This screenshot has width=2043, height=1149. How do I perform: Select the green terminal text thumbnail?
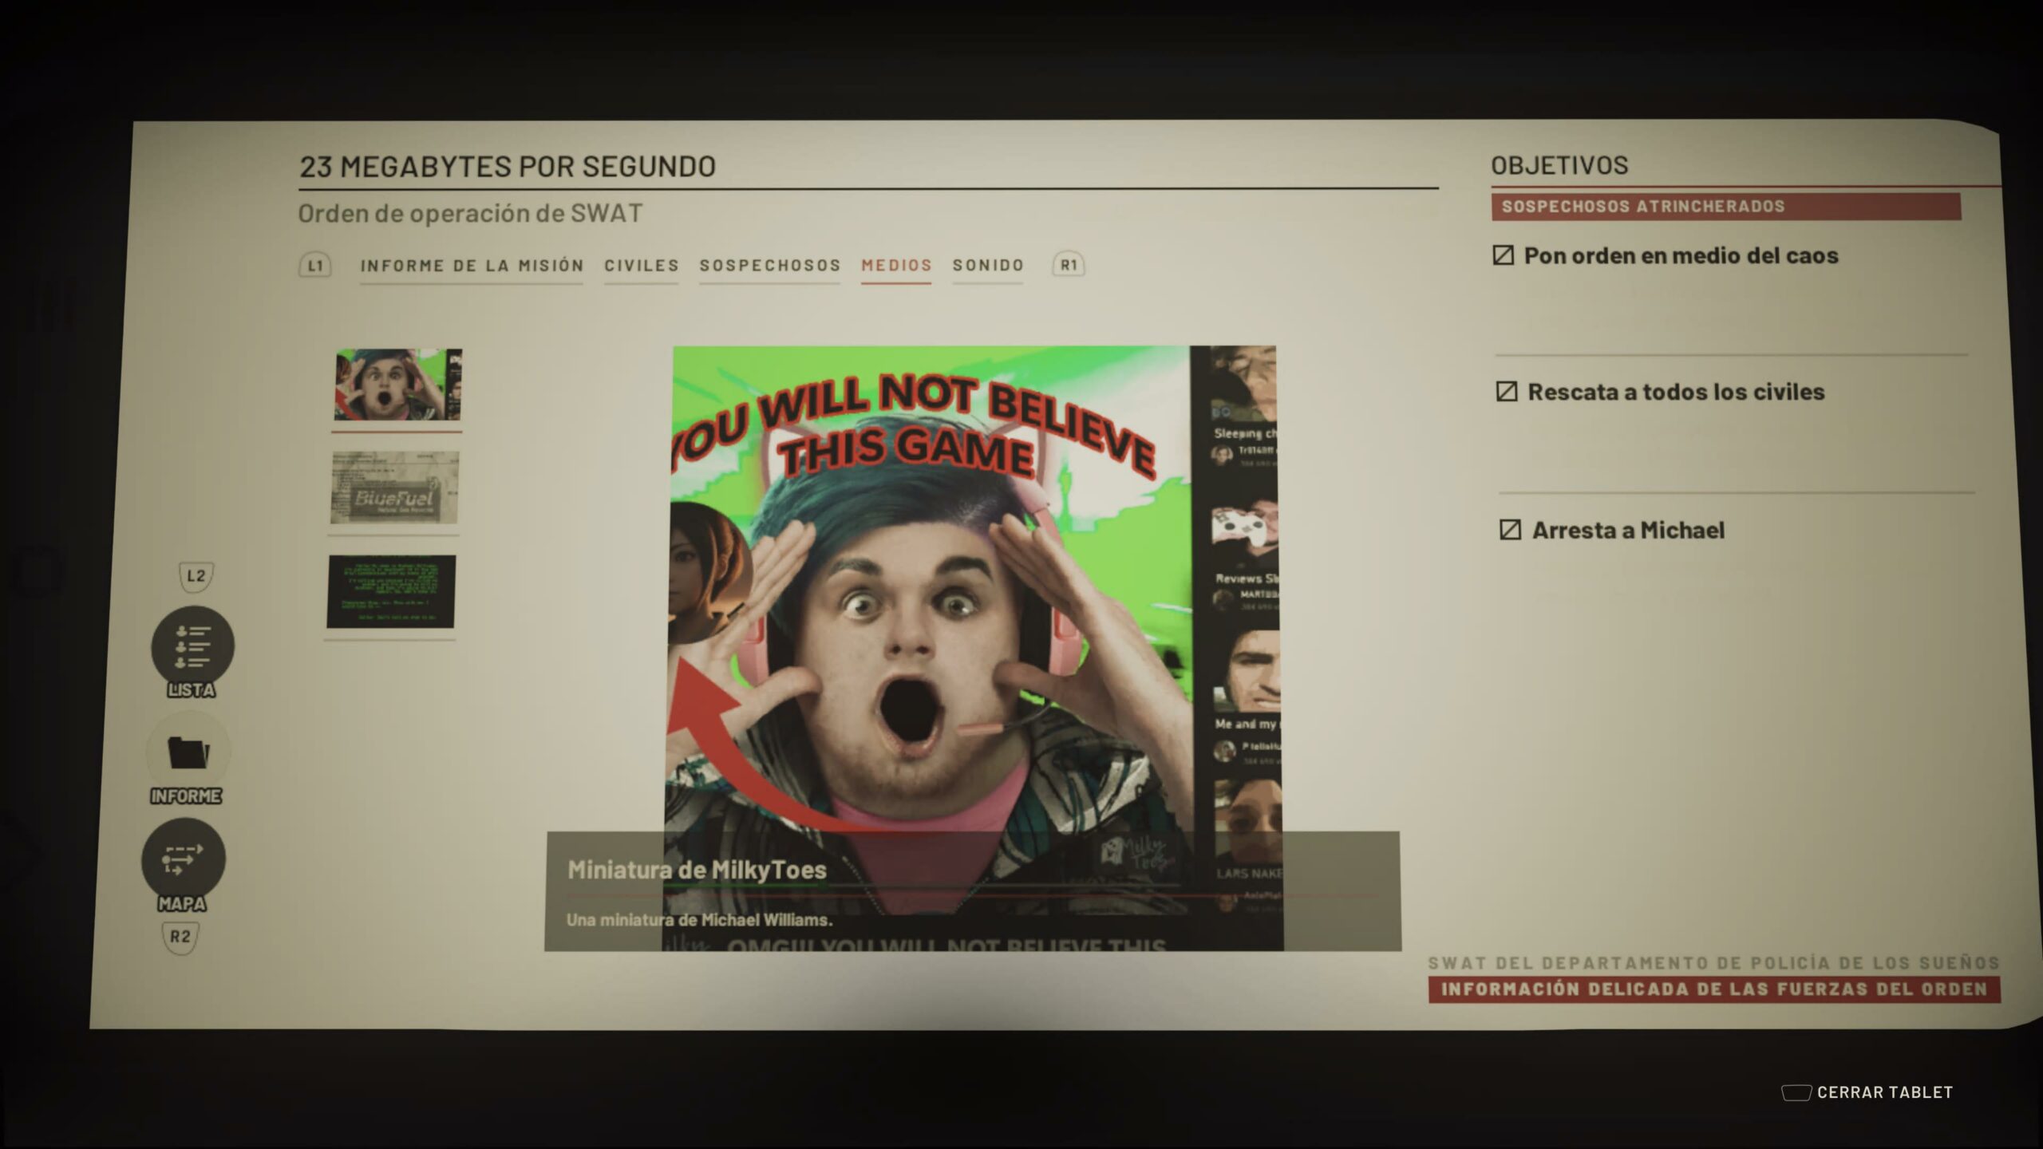tap(391, 591)
